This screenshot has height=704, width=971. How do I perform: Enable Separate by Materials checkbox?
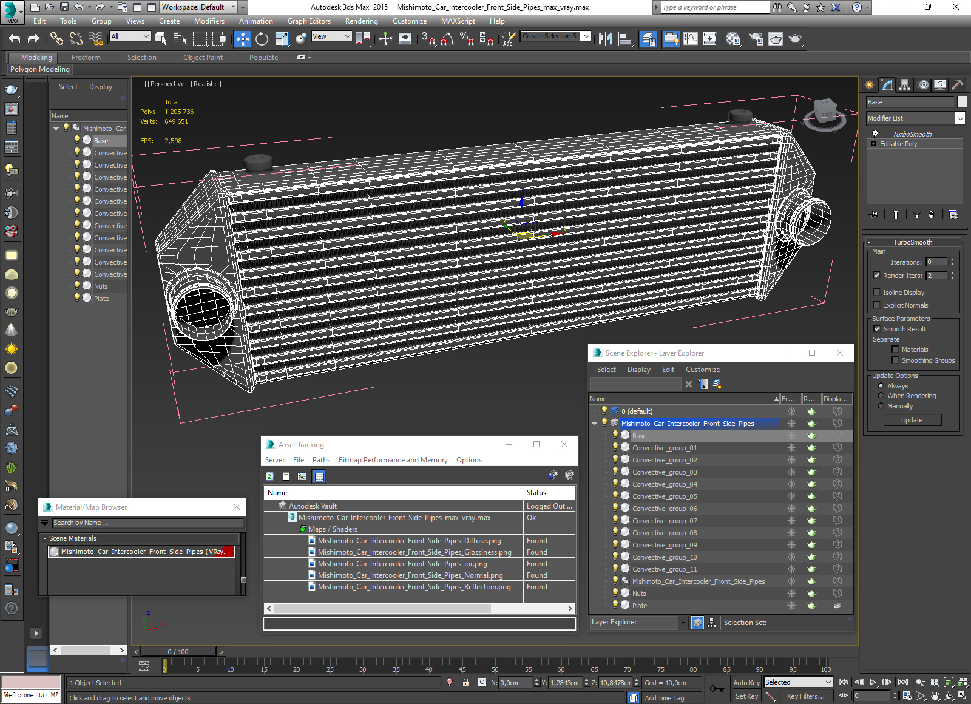[895, 350]
